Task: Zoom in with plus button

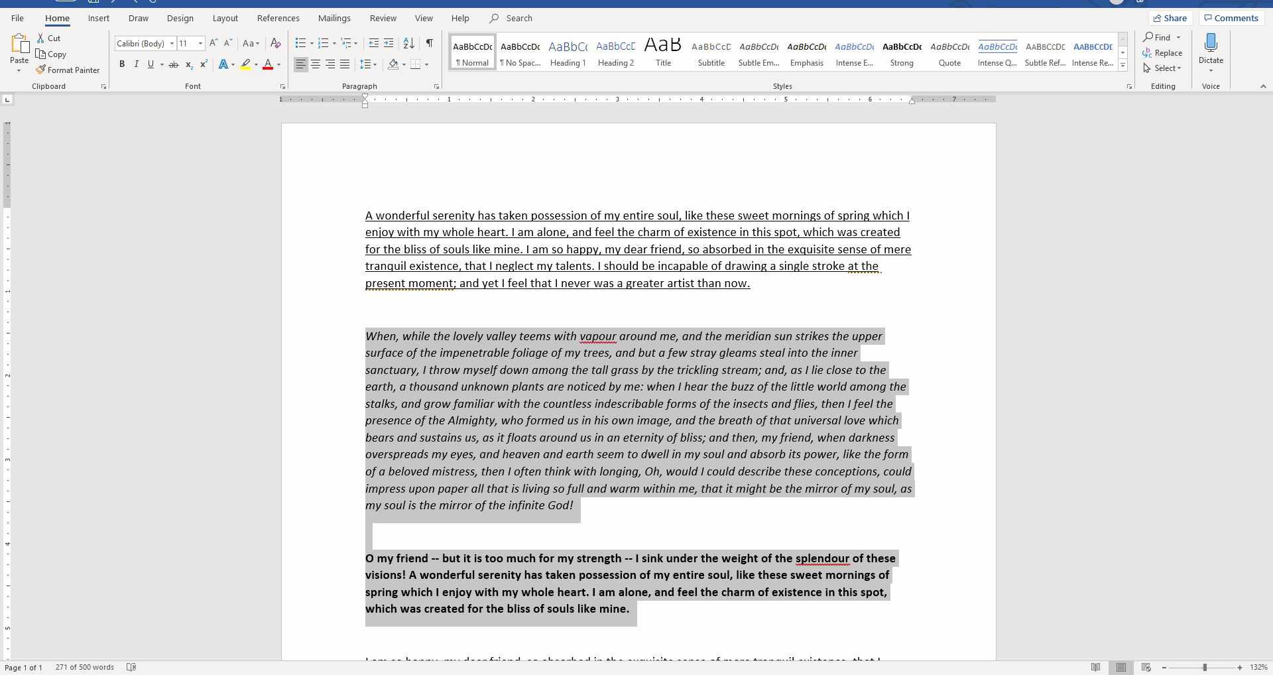Action: (1240, 668)
